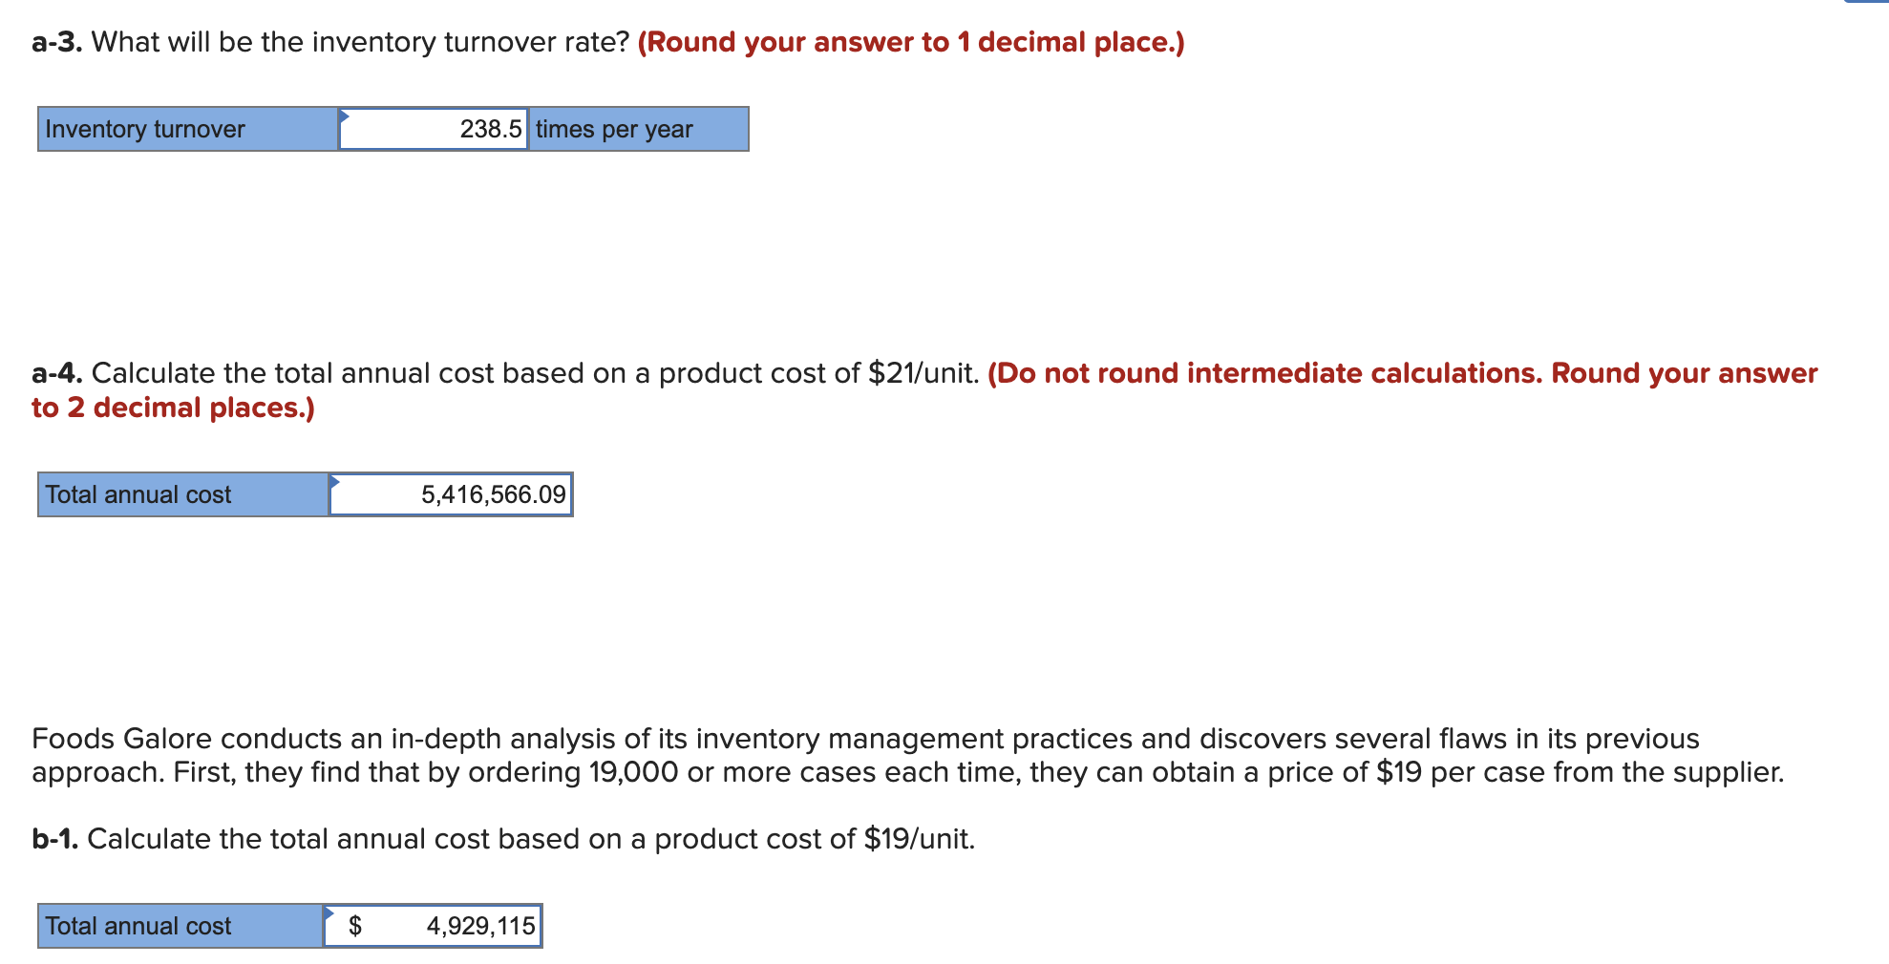Click the flag marker beside 5,416,566.09

pos(333,480)
